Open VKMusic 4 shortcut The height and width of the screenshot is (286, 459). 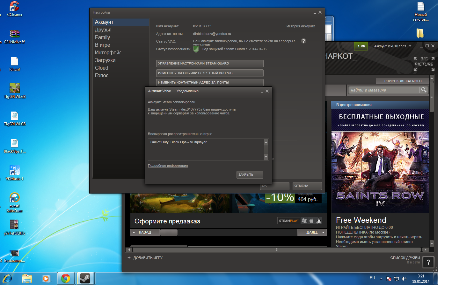pos(14,173)
